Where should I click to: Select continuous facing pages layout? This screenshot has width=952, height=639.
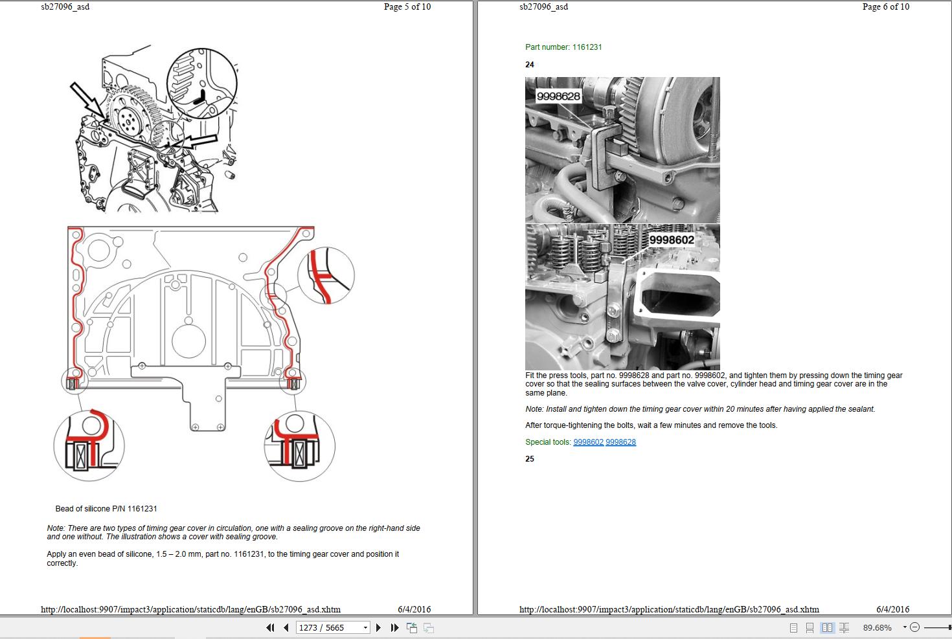point(844,627)
